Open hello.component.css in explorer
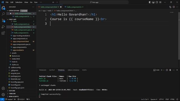Image resolution: width=180 pixels, height=101 pixels. [22, 24]
